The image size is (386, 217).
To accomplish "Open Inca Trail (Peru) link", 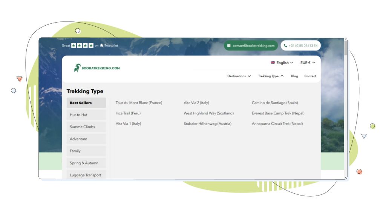I will [128, 113].
